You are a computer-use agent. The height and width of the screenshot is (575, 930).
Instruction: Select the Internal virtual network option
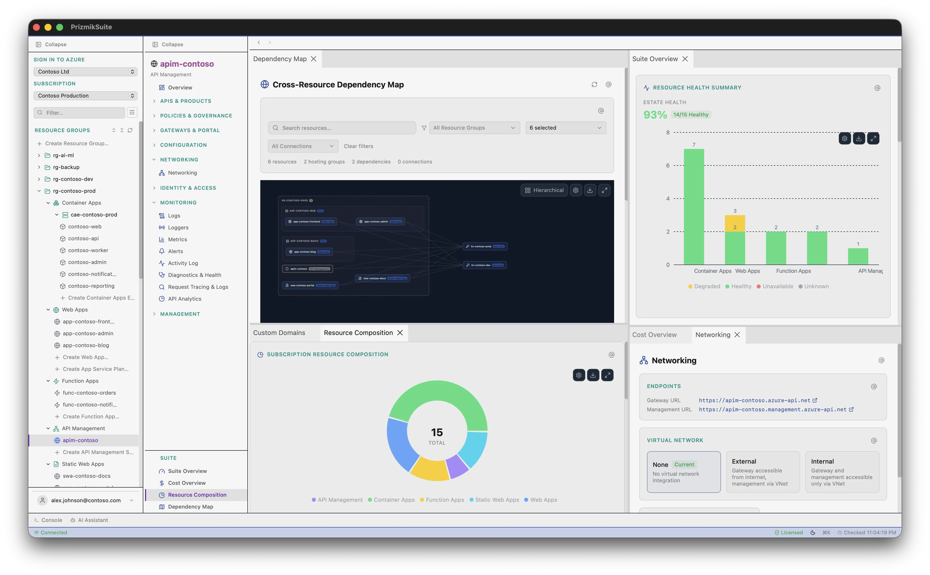tap(842, 472)
